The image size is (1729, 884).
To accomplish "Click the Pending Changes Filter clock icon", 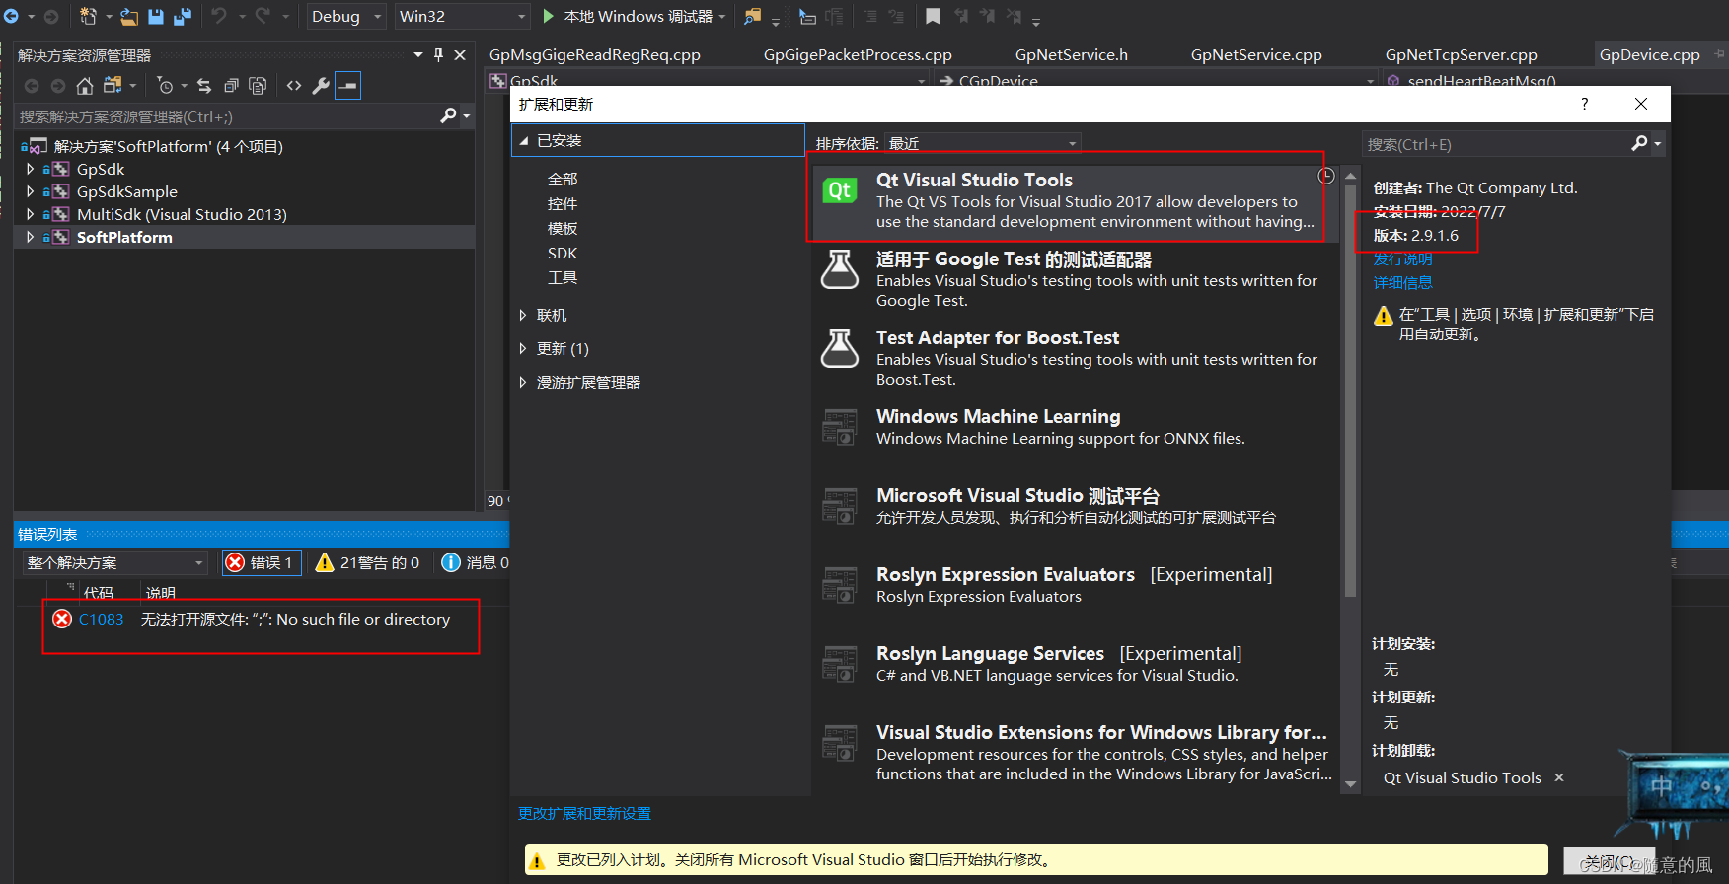I will pos(166,86).
